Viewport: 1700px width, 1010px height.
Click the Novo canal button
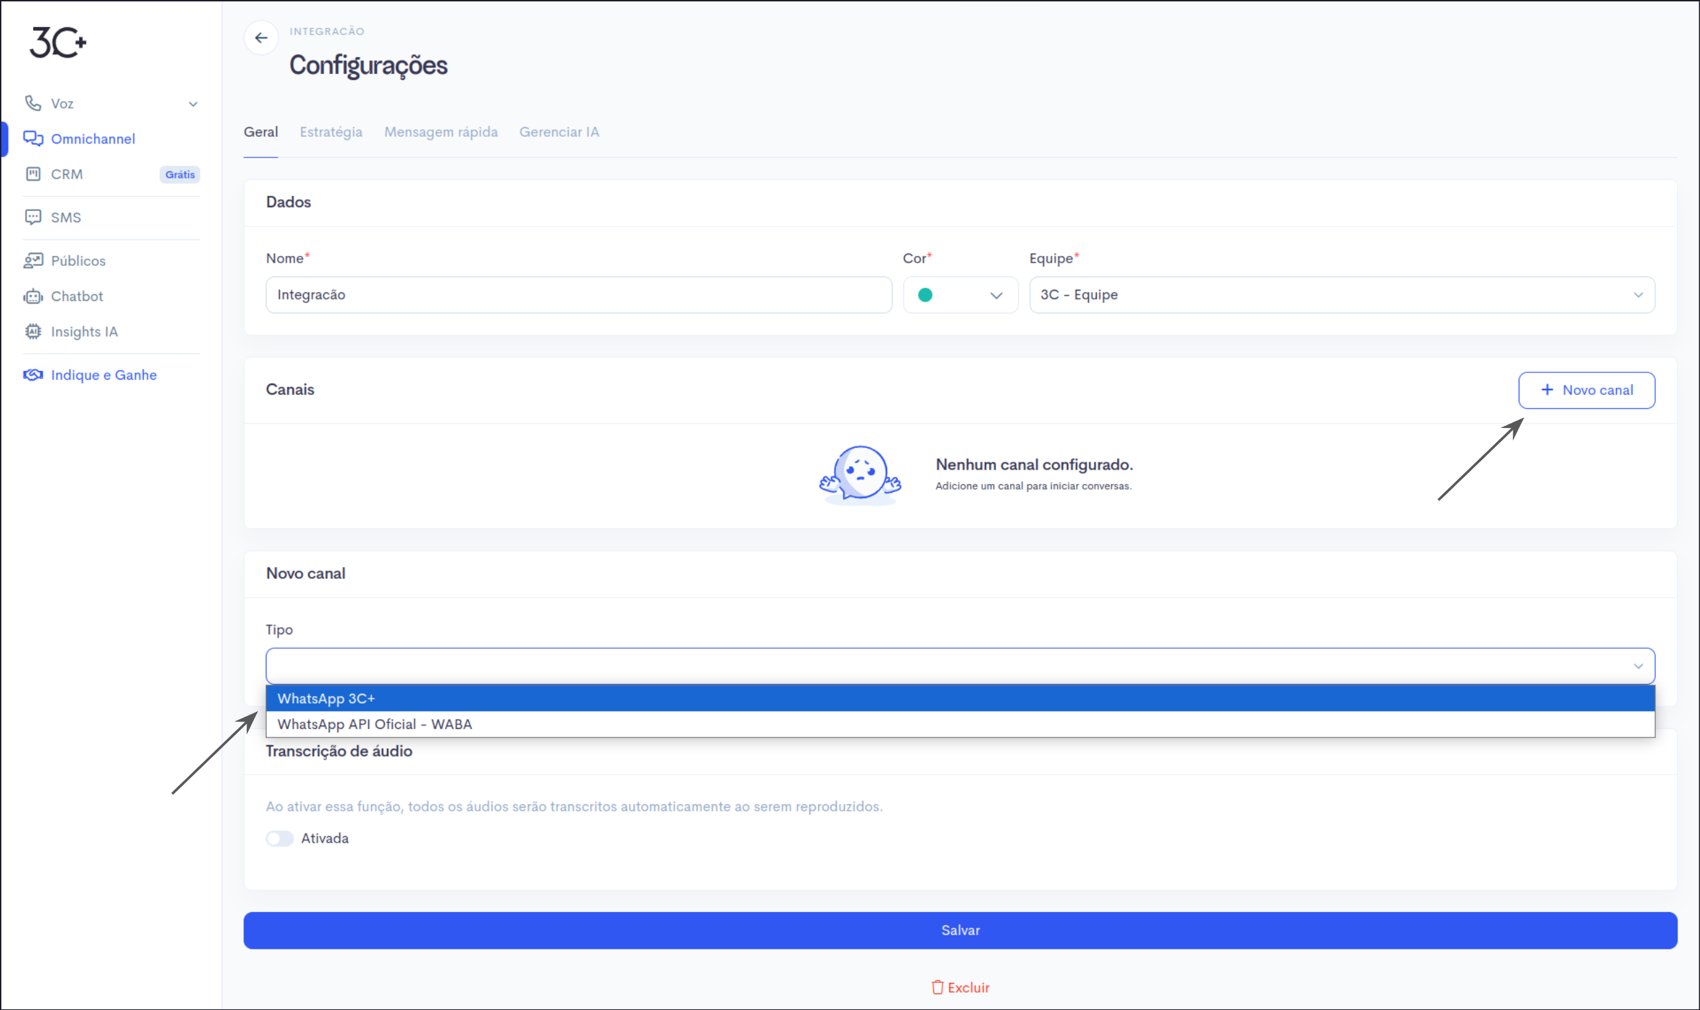click(1586, 390)
